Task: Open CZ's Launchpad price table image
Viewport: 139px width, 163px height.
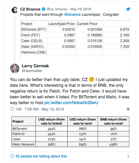Action: pyautogui.click(x=75, y=40)
